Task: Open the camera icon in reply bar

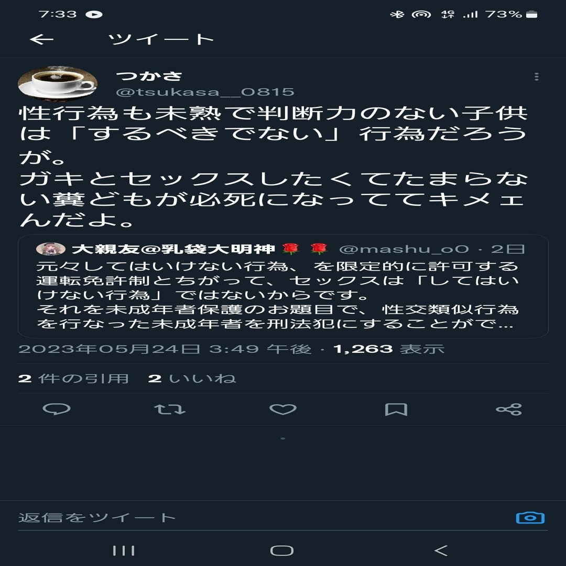Action: pos(530,518)
